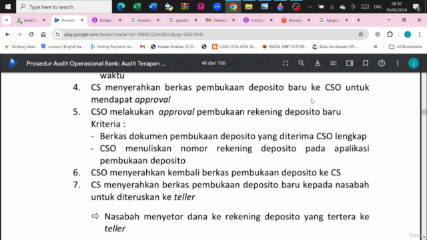
Task: Open the help icon in reader
Action: [x=382, y=63]
